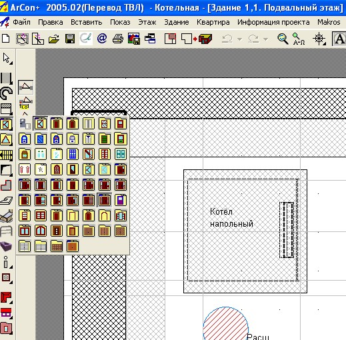
Task: Open the email @ icon in toolbar
Action: coord(102,39)
